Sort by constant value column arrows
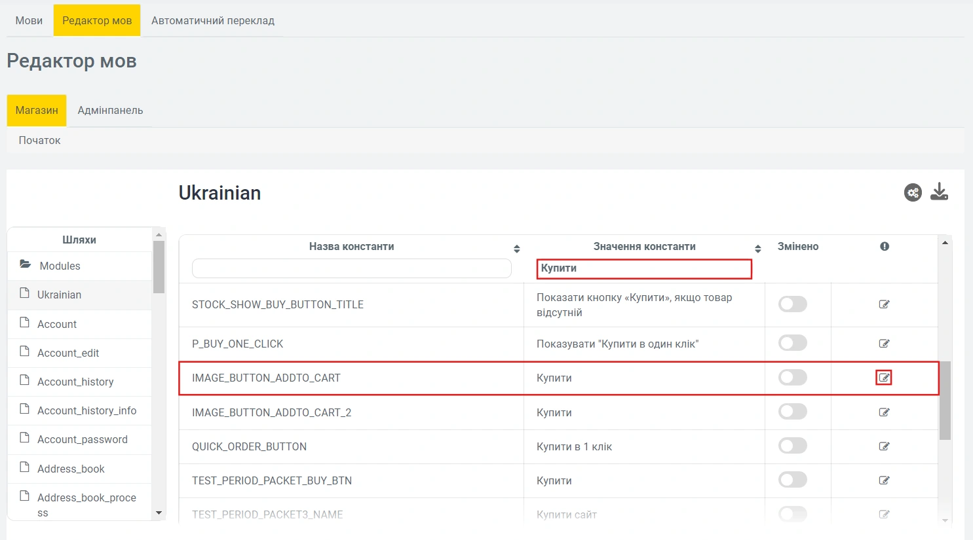This screenshot has width=973, height=540. pos(757,249)
